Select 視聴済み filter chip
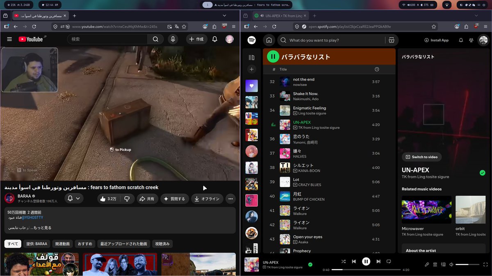This screenshot has height=276, width=492. 162,244
